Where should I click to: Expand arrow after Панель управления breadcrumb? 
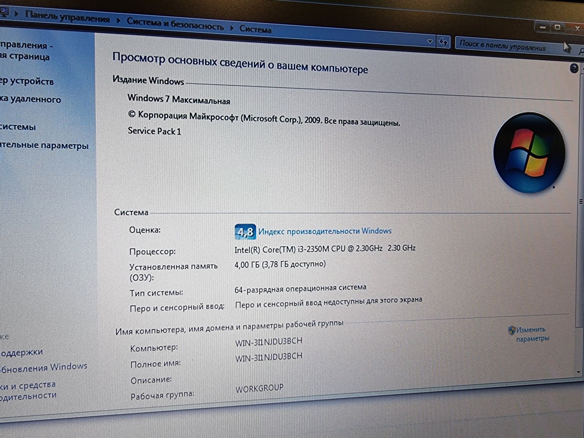point(118,20)
